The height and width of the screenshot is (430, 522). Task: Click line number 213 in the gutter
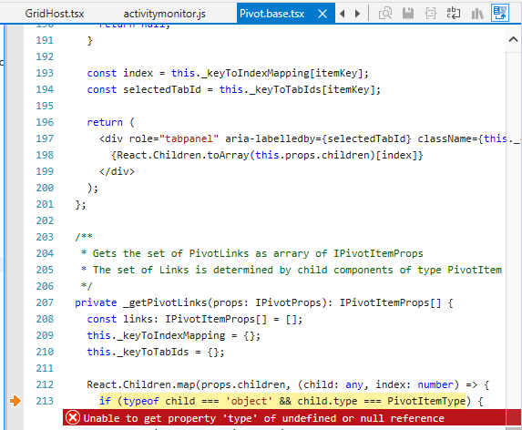(x=45, y=401)
